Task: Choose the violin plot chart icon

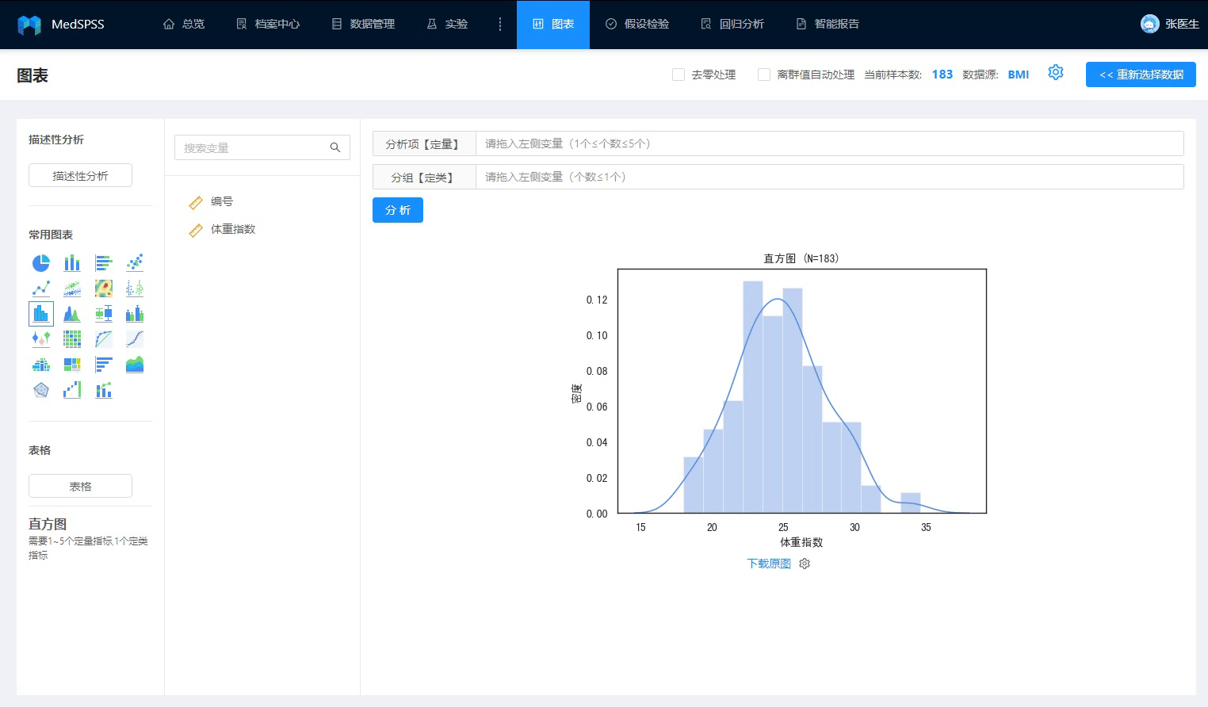Action: coord(41,339)
